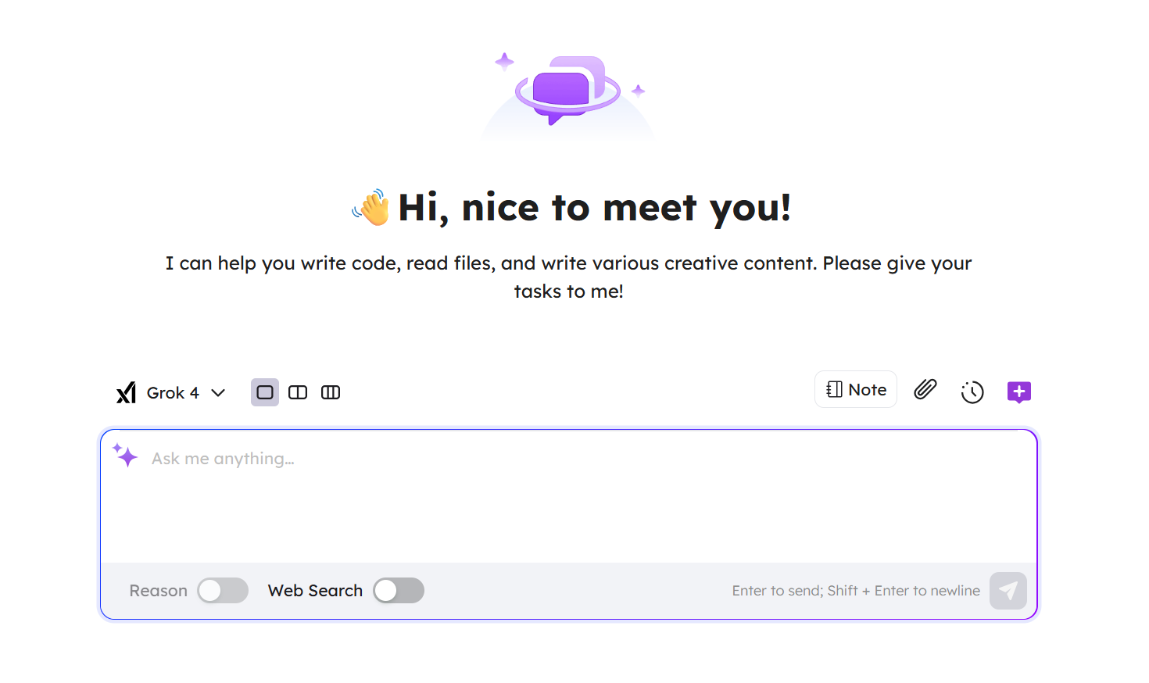
Task: Click the Web Search label
Action: [x=315, y=591]
